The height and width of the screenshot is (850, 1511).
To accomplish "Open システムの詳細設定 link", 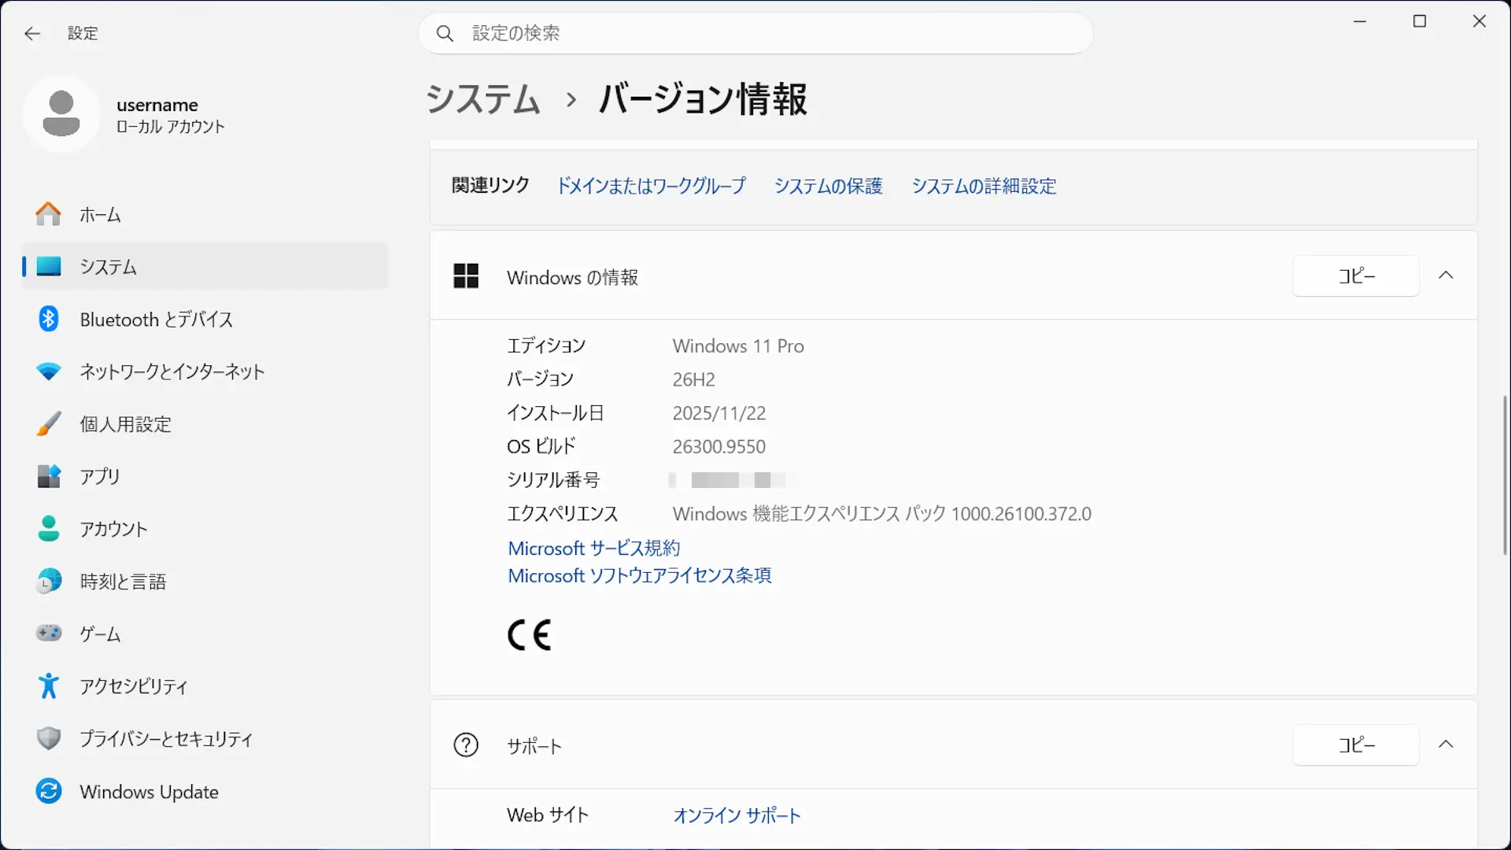I will pos(984,186).
